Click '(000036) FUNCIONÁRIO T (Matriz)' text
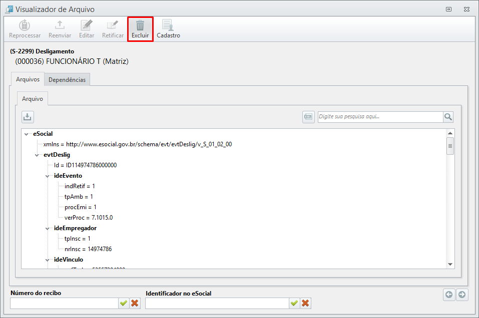This screenshot has height=318, width=479. click(x=72, y=61)
